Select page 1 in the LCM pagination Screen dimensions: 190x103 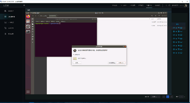point(168,97)
